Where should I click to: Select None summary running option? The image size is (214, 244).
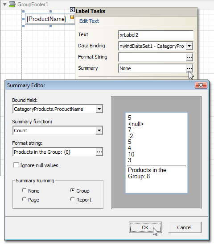point(24,190)
